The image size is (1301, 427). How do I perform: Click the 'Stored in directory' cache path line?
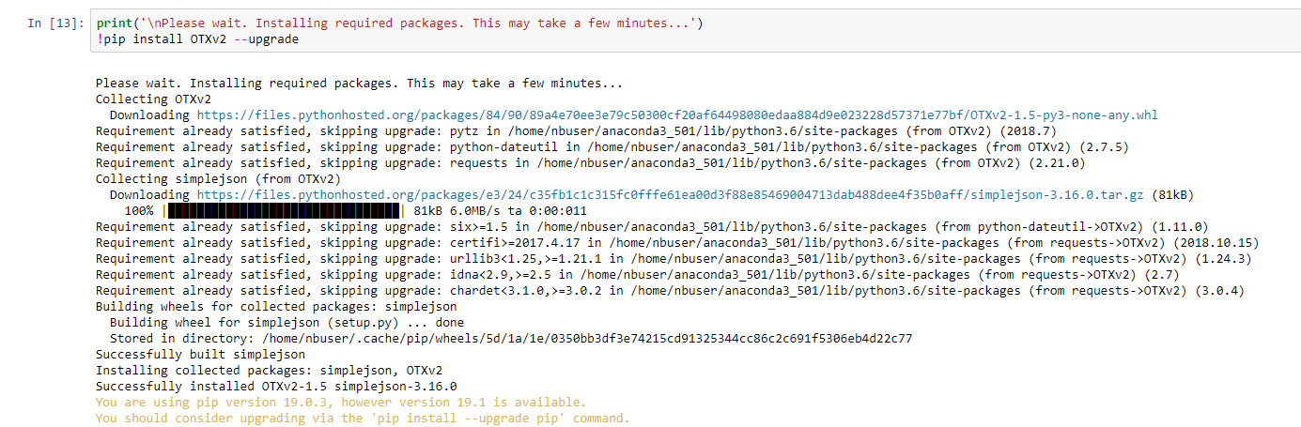(511, 338)
